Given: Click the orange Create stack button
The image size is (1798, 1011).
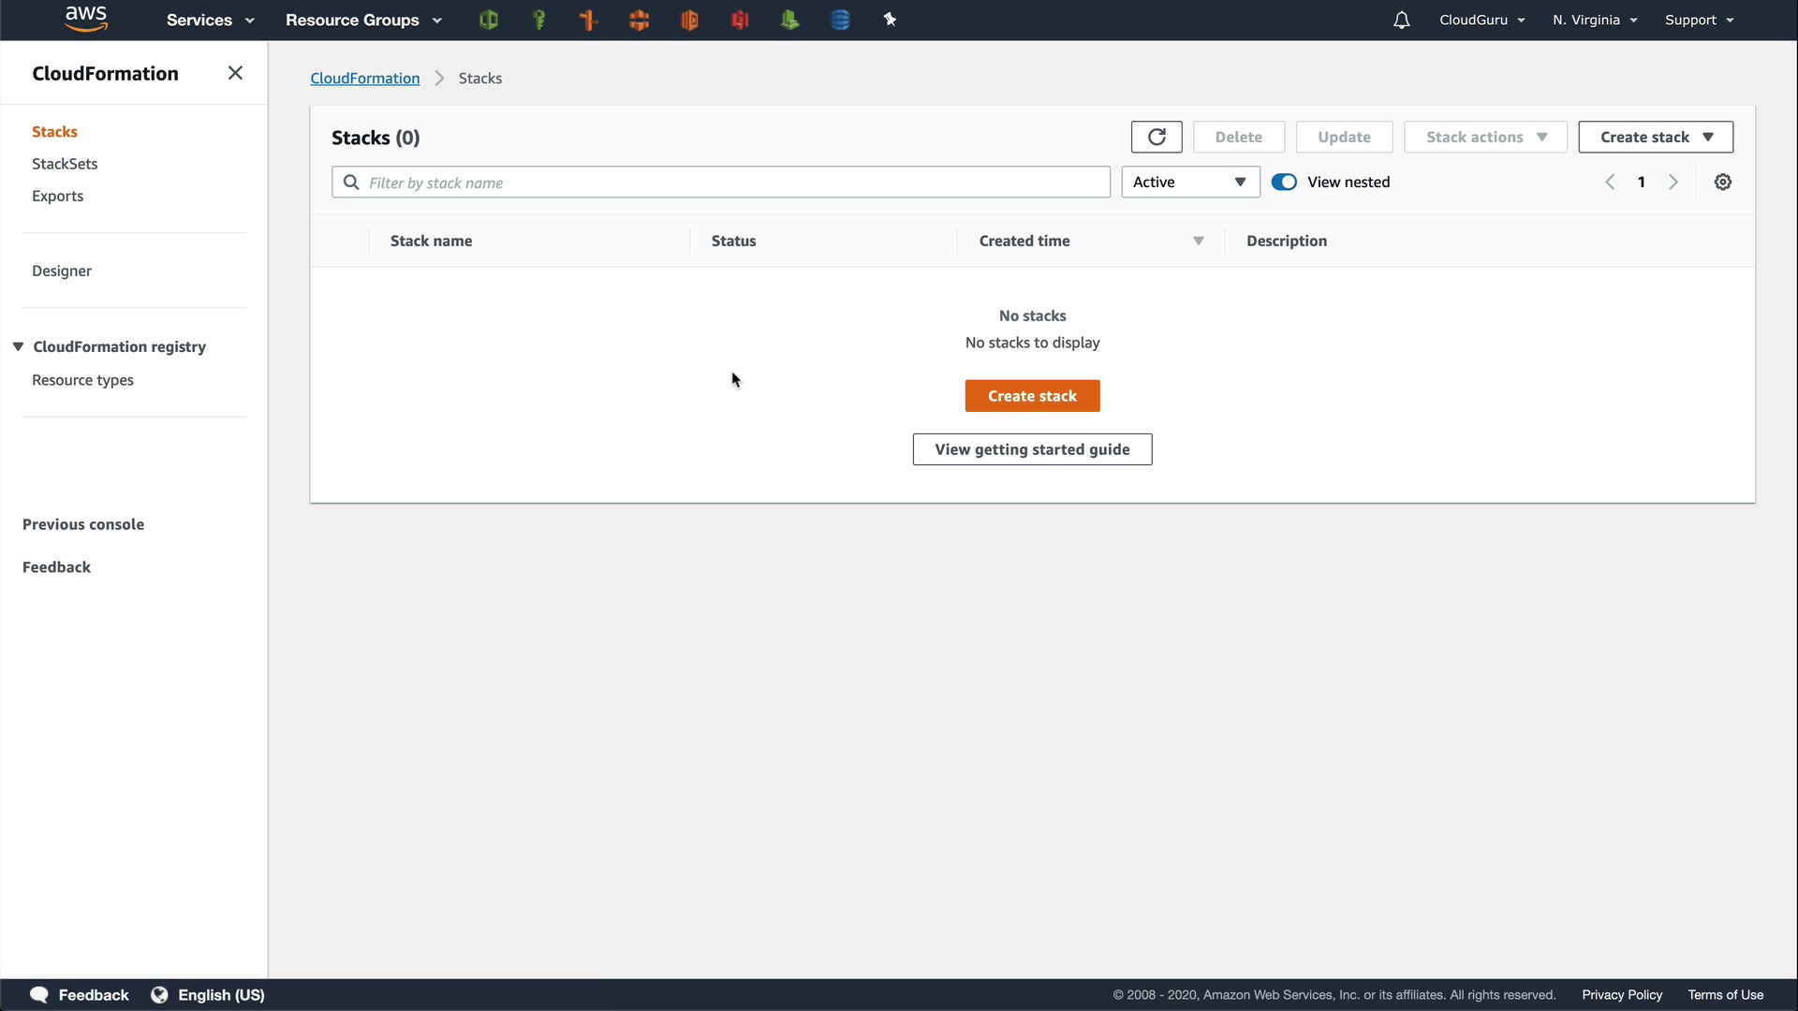Looking at the screenshot, I should point(1032,396).
